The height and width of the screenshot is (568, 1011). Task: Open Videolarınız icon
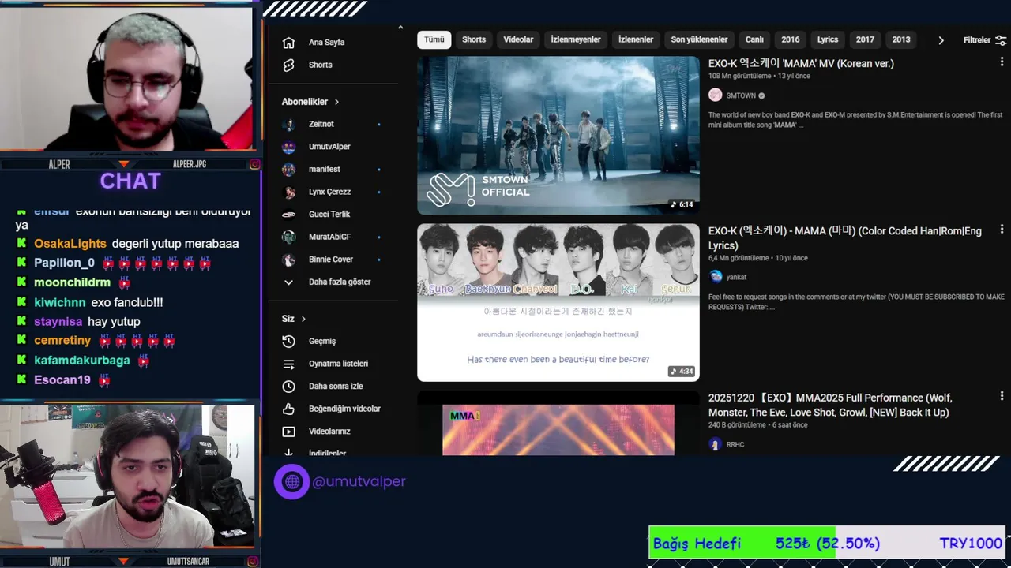click(288, 432)
